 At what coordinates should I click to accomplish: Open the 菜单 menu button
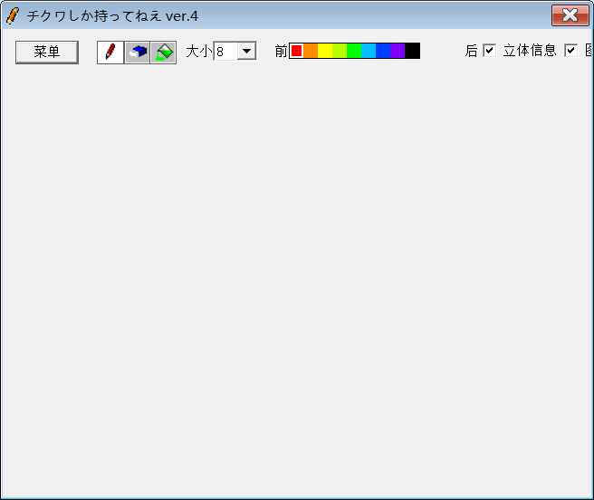tap(47, 53)
